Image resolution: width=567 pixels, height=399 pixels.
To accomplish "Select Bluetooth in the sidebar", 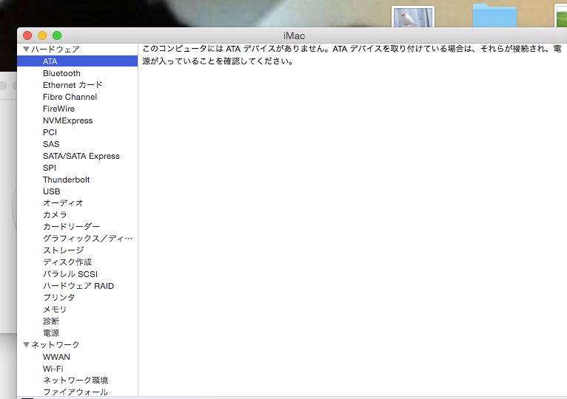I will tap(61, 73).
